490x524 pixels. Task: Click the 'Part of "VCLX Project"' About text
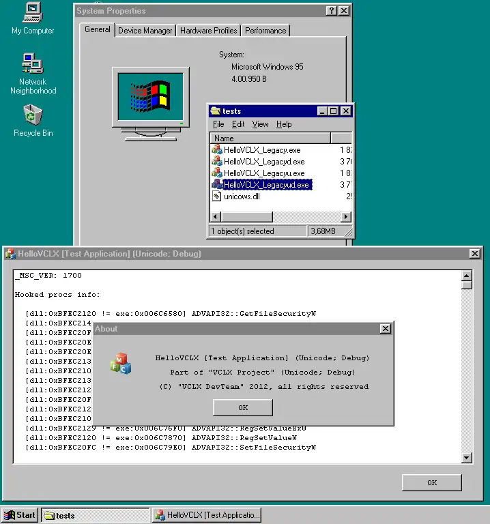coord(262,373)
